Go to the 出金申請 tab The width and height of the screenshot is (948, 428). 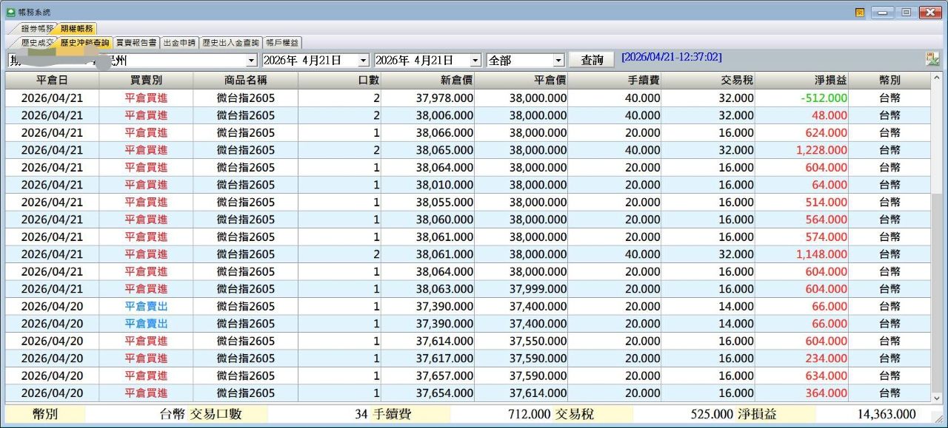[179, 43]
